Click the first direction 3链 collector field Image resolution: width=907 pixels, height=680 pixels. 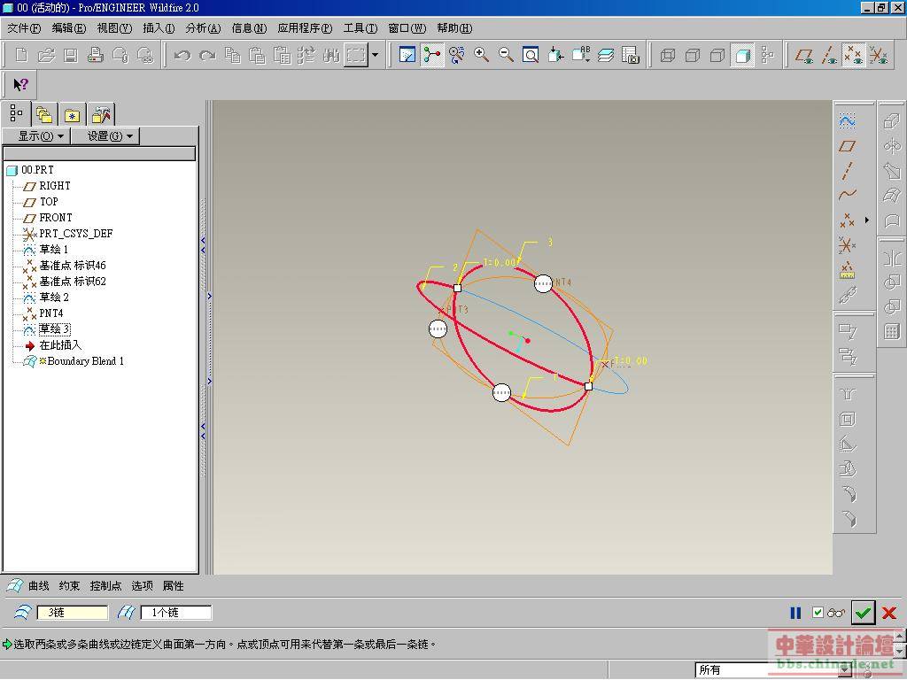click(72, 613)
